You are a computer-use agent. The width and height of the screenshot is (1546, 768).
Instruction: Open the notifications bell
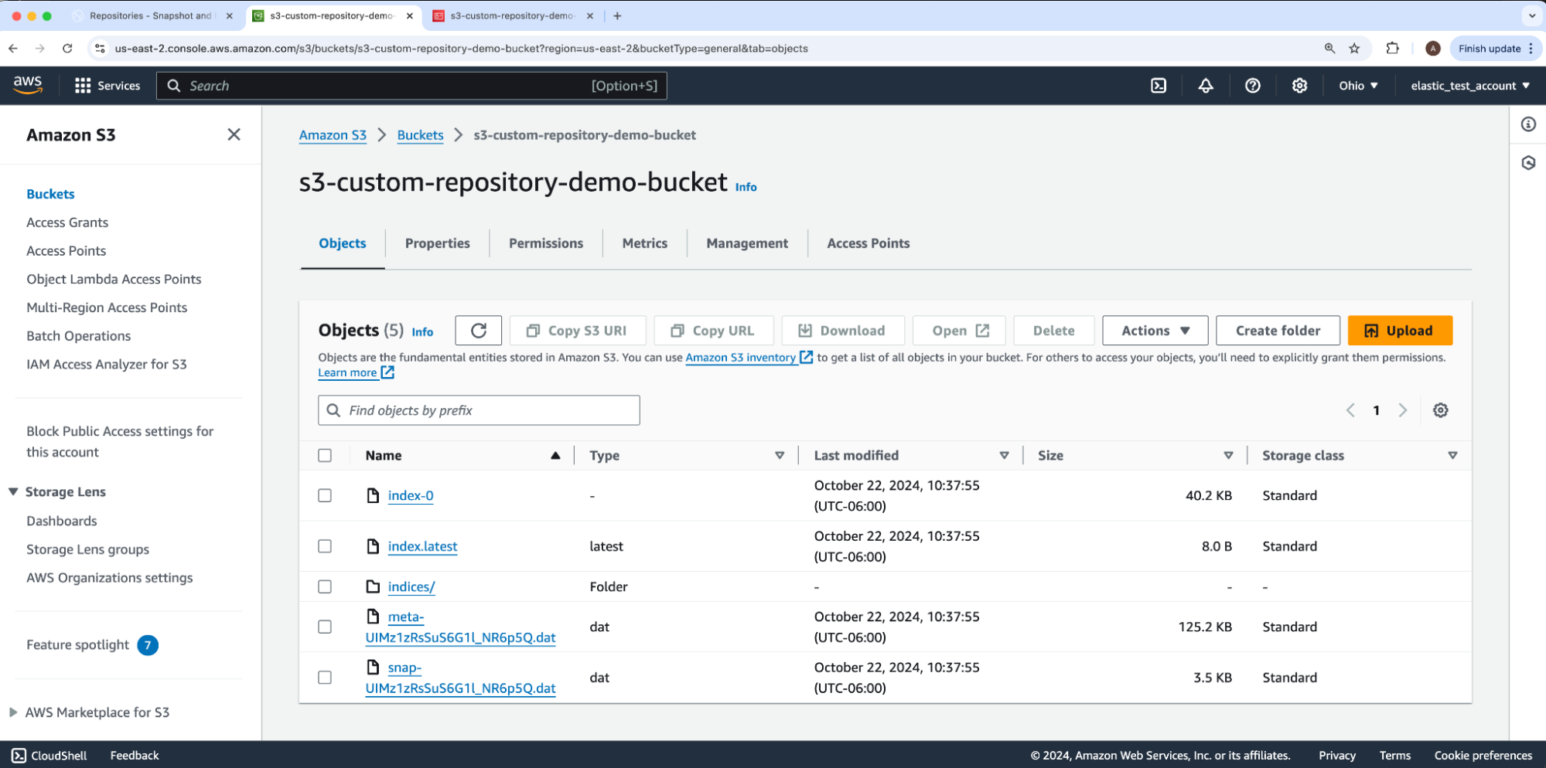1206,86
